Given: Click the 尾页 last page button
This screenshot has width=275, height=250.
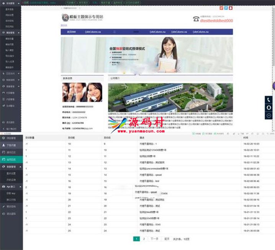Looking at the screenshot, I should (x=167, y=239).
